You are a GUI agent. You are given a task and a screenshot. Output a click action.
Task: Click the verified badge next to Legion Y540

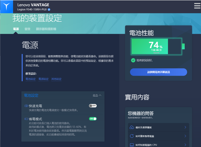click(x=49, y=9)
